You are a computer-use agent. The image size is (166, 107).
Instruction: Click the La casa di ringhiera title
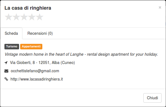(28, 8)
